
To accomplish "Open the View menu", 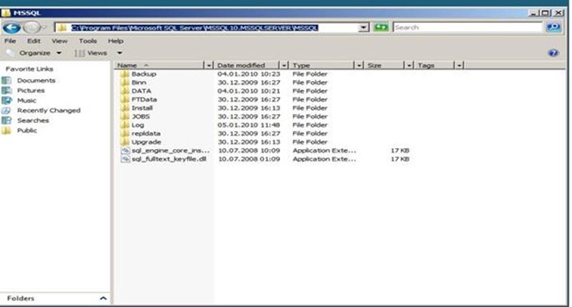I will pos(60,41).
